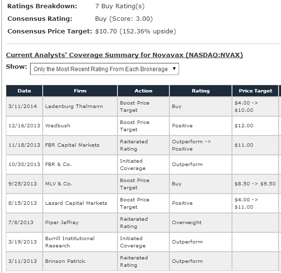Click the Burrill Institutional Research cell
Screen dimensions: 281x273
[x=80, y=242]
